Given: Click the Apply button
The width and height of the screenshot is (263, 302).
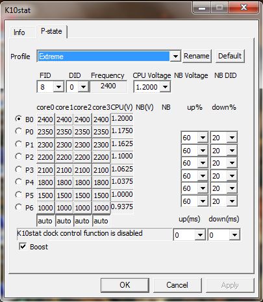Looking at the screenshot, I should [x=230, y=285].
